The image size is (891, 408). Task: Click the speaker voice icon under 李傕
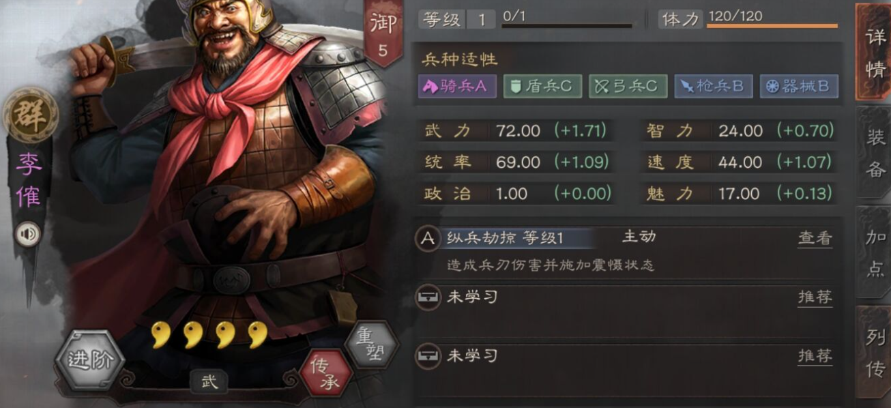coord(28,235)
